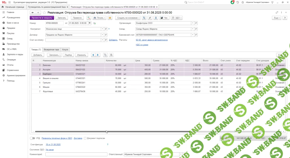Open the Заполнить dropdown in the table toolbar
This screenshot has width=290, height=158.
point(54,55)
